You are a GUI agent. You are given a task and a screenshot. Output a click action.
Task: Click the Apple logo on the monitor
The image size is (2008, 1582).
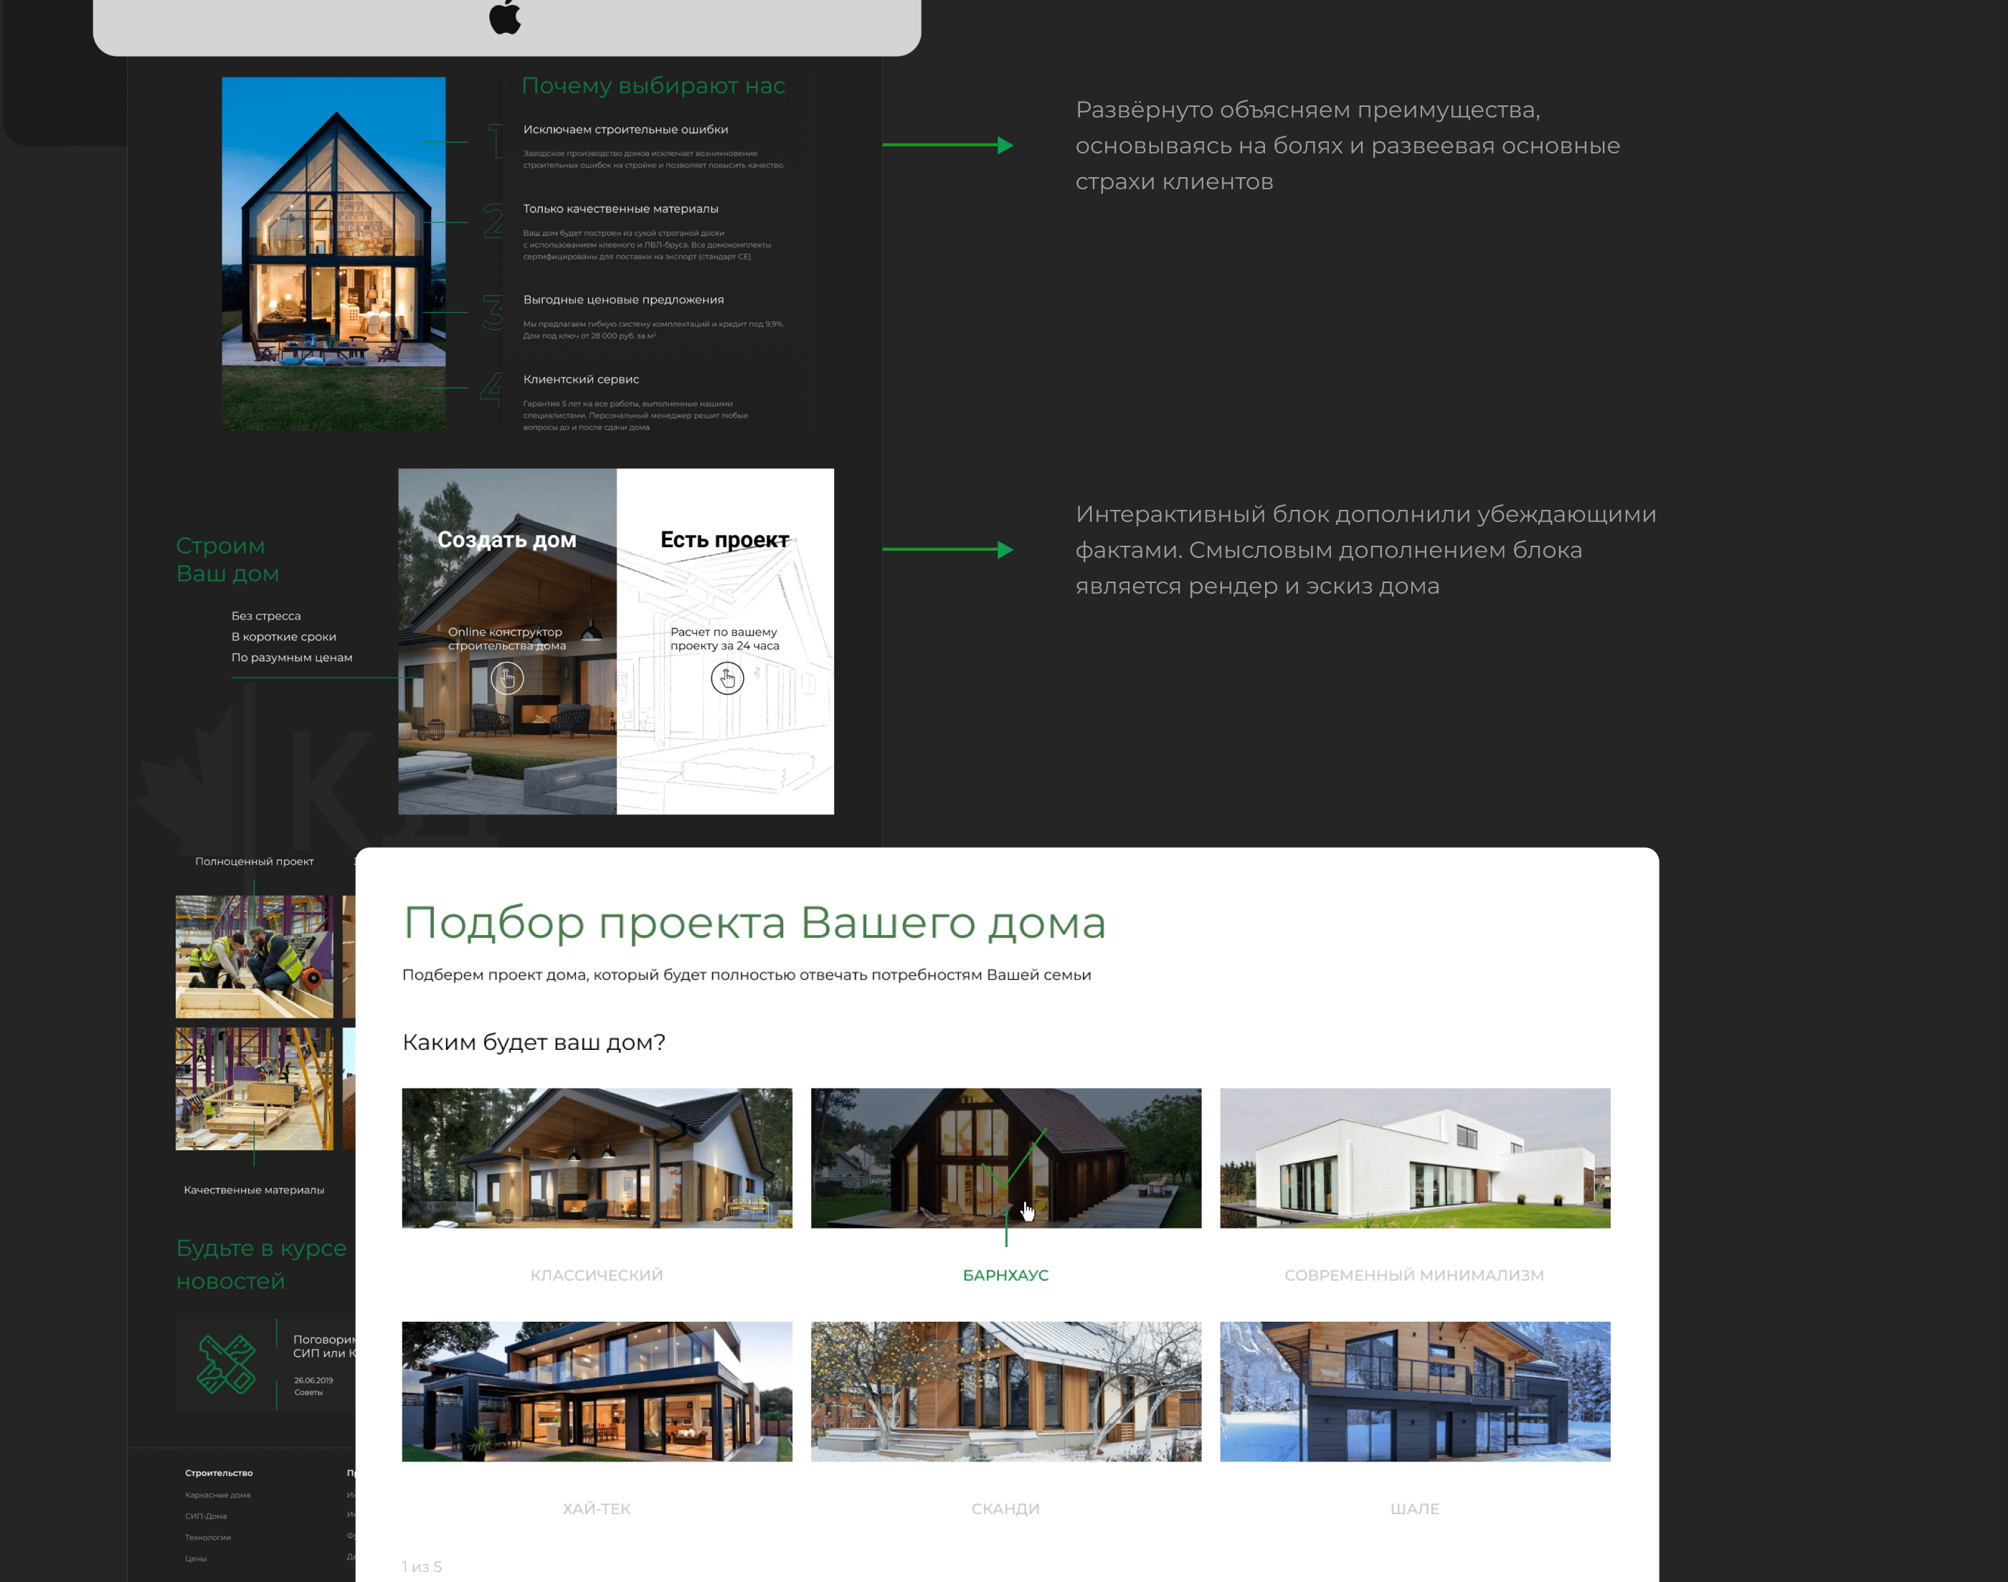(x=506, y=18)
